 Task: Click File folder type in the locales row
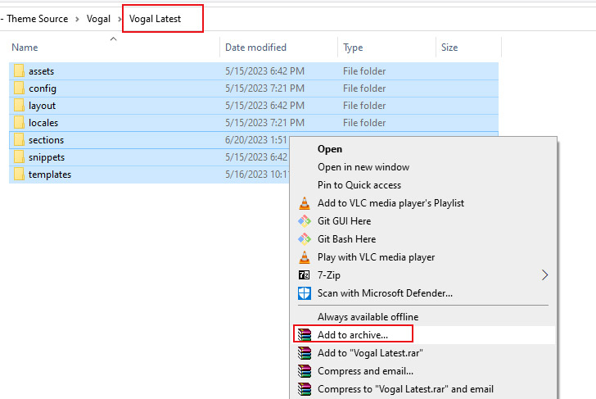tap(364, 123)
